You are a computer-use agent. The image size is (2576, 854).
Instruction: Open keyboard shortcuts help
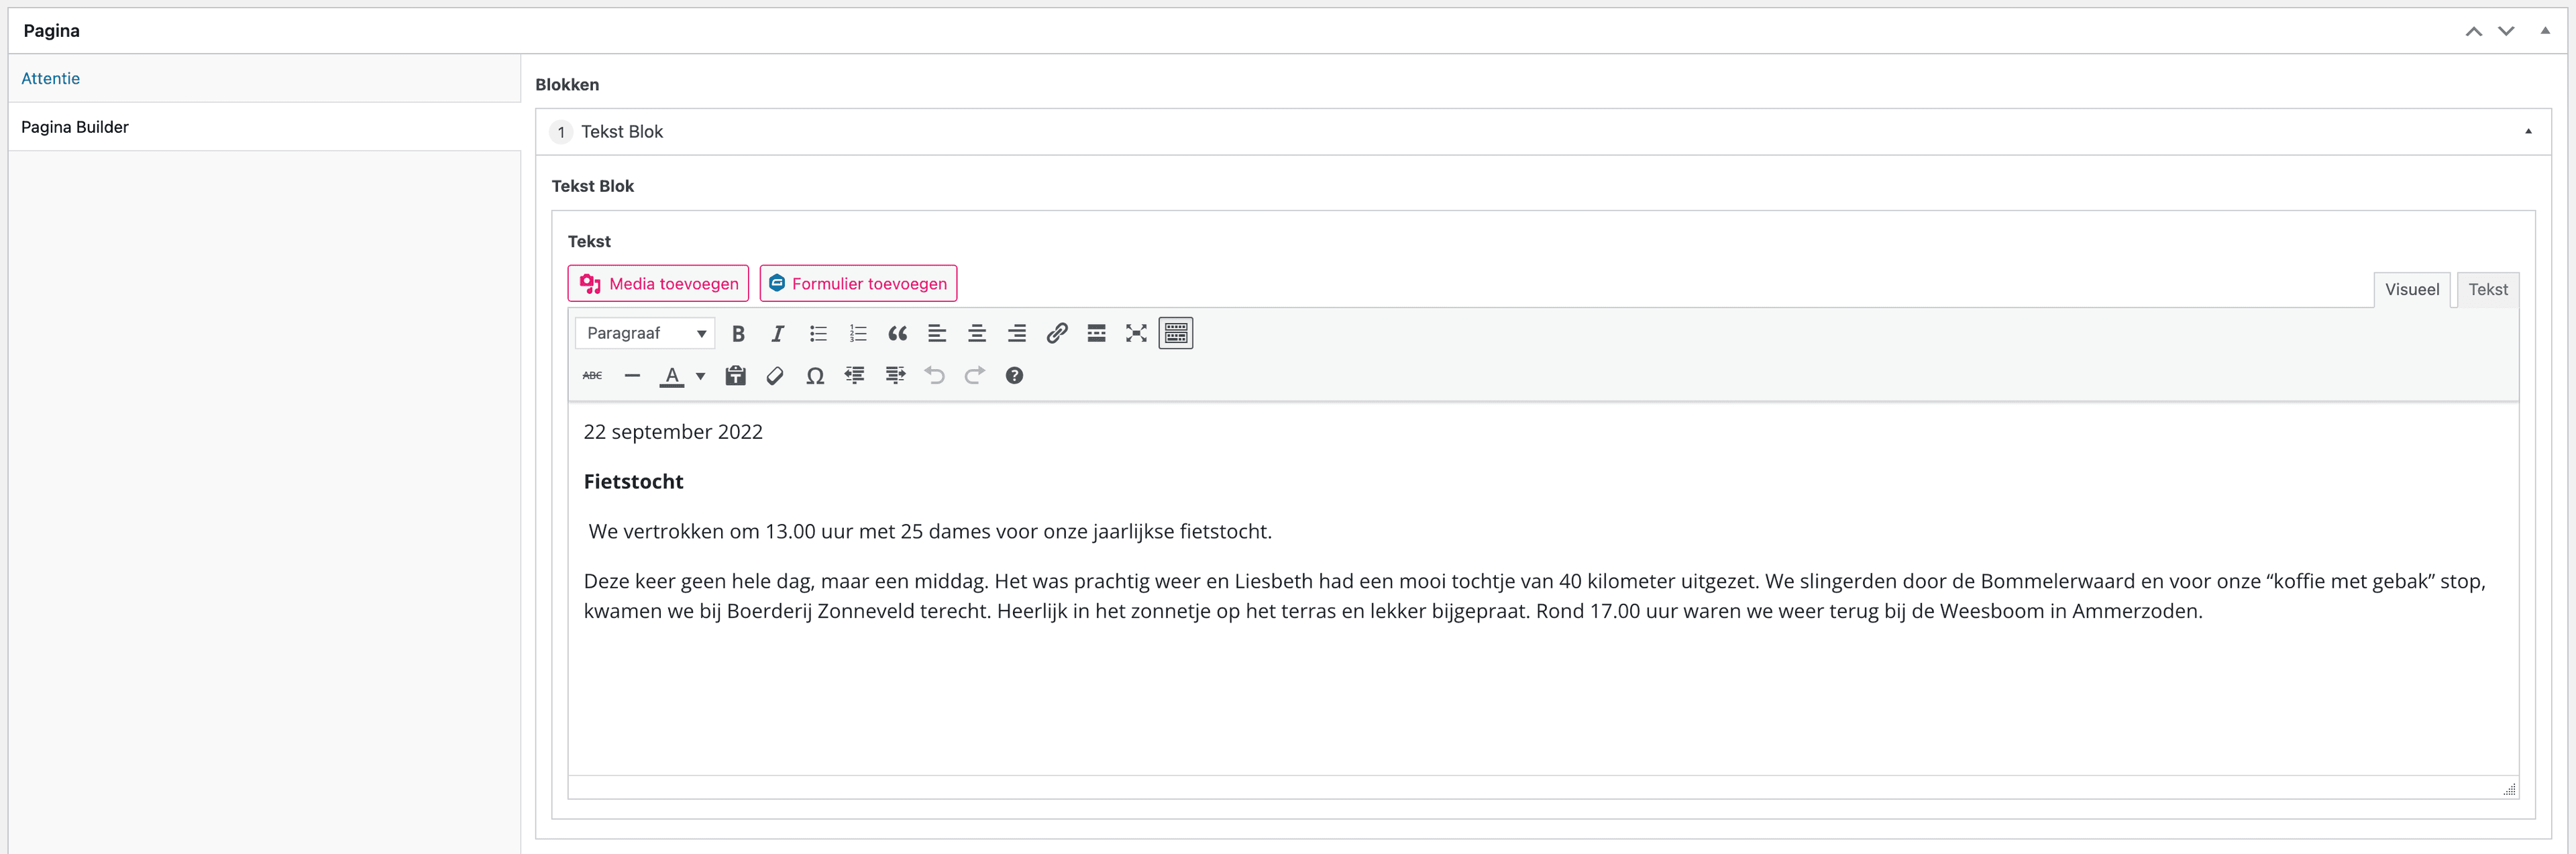click(x=1014, y=376)
